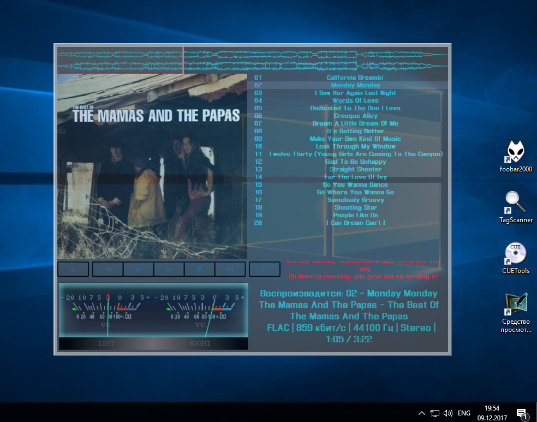Click the FLAC 859 kbit/s format info line
Viewport: 537px width, 422px height.
click(351, 328)
